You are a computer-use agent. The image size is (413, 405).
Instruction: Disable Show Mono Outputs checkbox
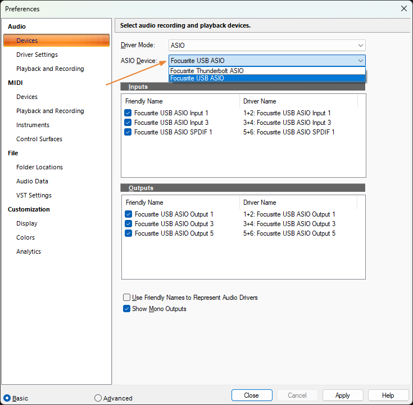click(126, 309)
